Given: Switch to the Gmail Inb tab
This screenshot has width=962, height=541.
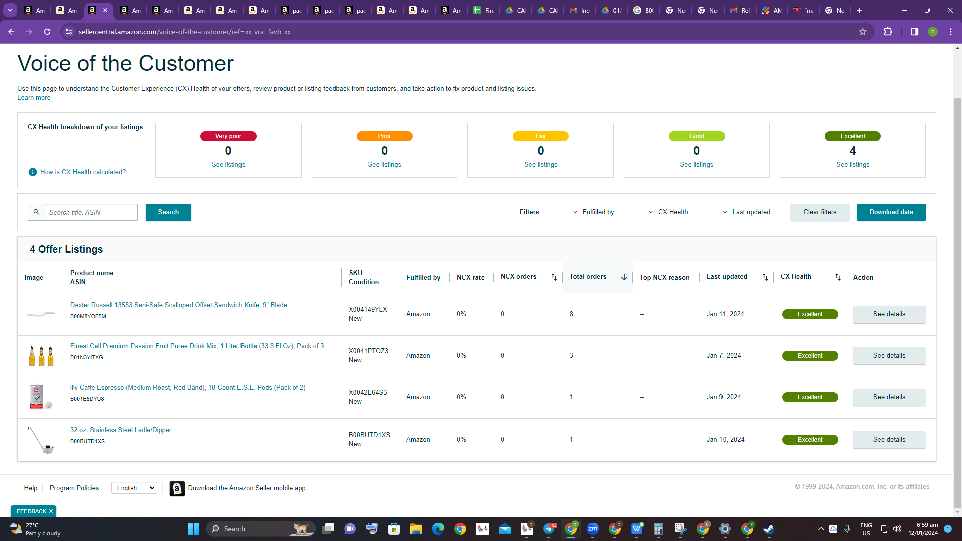Looking at the screenshot, I should pos(580,10).
